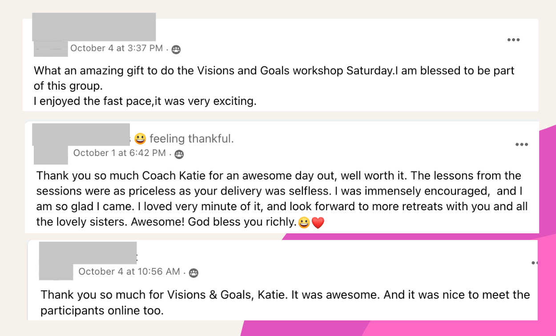
Task: Click the redacted author name on the 10:56 AM post
Action: pos(88,253)
